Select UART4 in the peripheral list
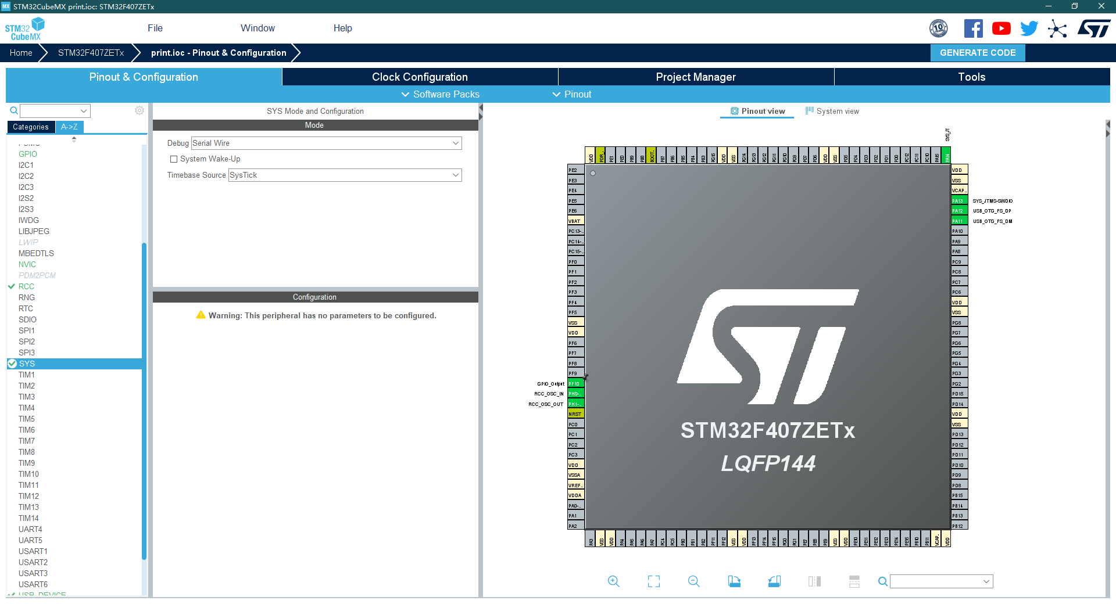 point(30,529)
